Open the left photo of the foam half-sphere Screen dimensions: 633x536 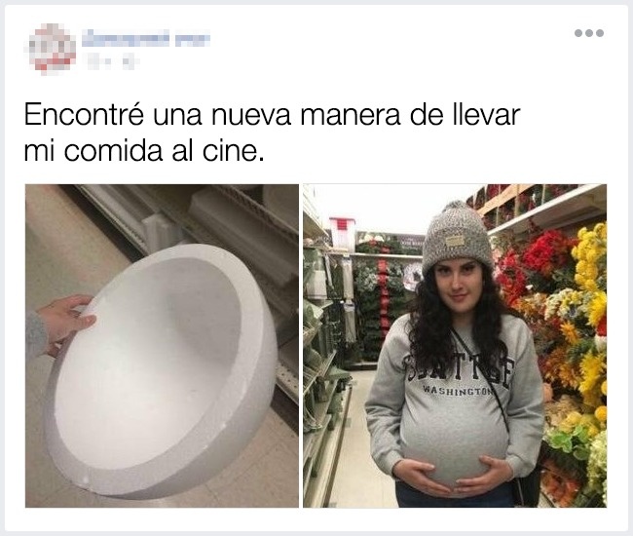coord(162,346)
